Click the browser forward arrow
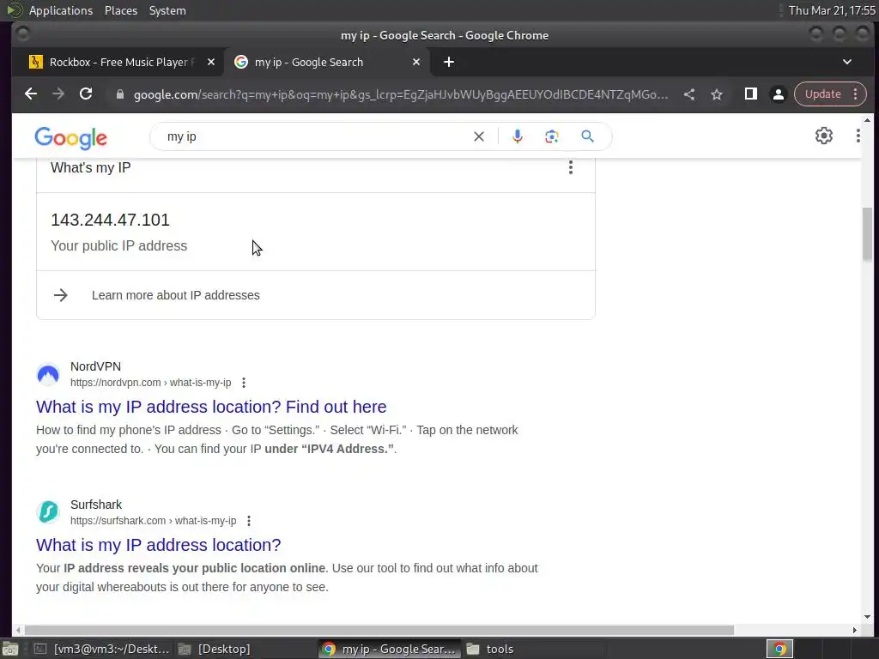 pos(58,94)
